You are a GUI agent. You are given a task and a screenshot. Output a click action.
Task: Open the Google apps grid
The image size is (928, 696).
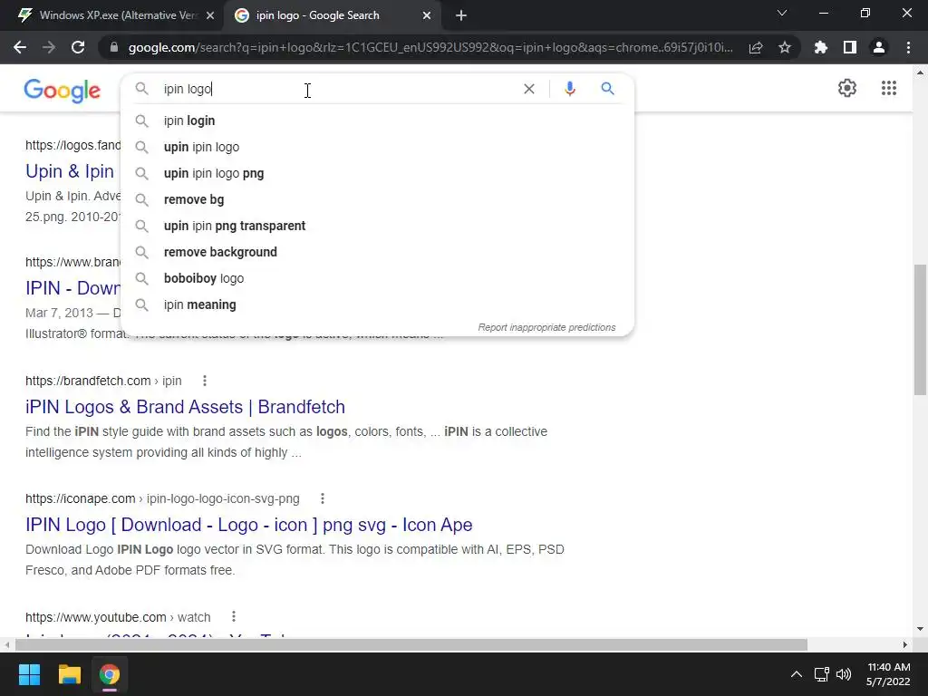coord(889,88)
